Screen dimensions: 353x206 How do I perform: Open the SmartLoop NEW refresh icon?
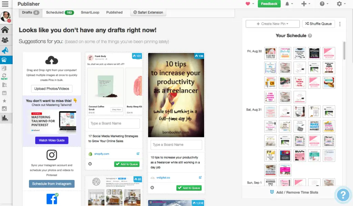pos(4,76)
